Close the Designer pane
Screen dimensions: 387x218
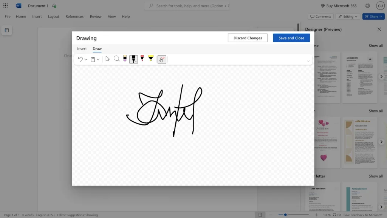(379, 29)
